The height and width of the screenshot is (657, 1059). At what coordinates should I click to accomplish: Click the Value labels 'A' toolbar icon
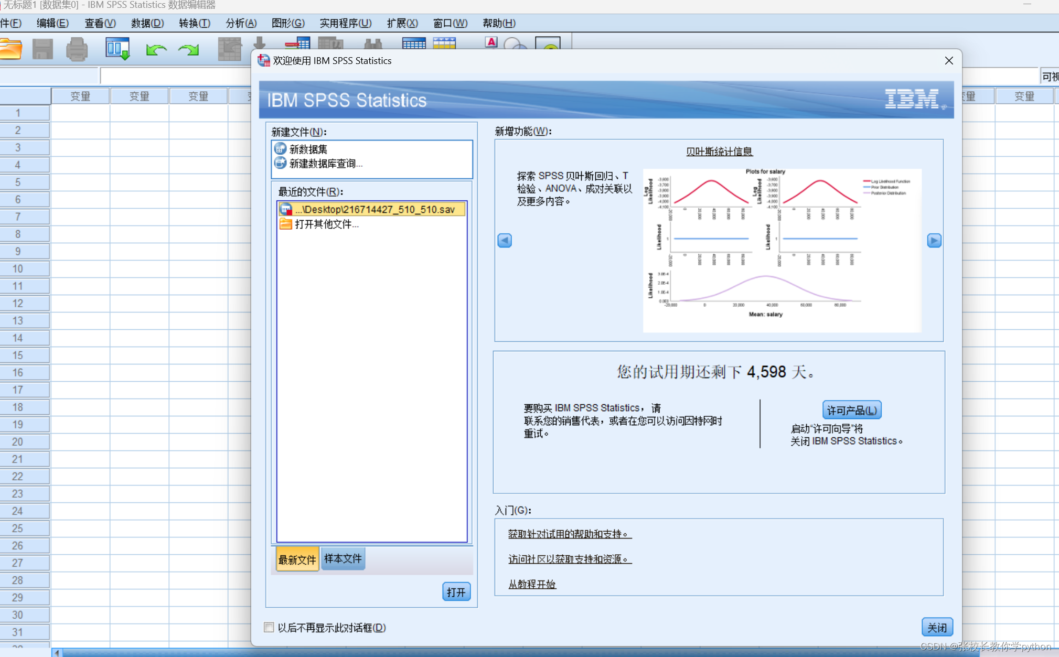coord(491,42)
